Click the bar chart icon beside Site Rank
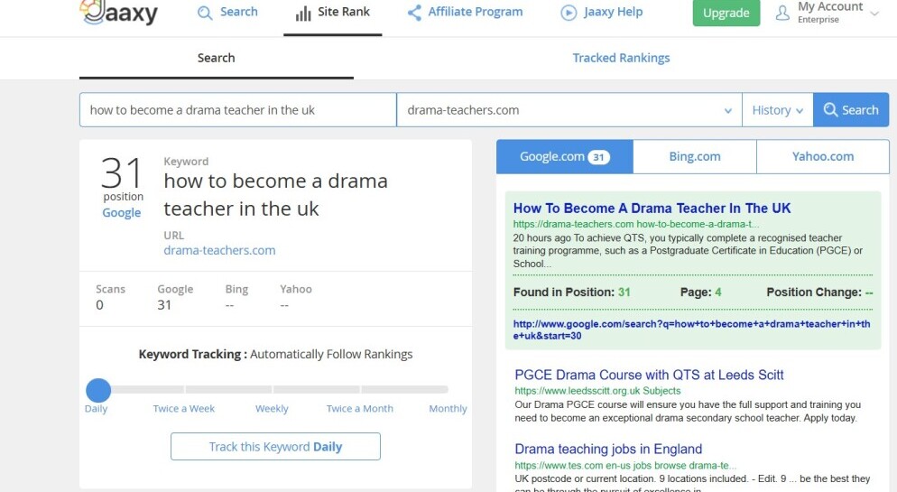The image size is (897, 492). [303, 13]
